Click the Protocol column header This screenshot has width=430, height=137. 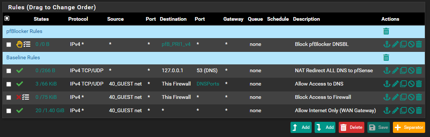pos(78,19)
